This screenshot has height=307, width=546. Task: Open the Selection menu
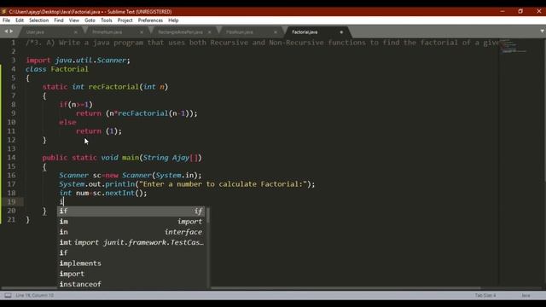click(x=38, y=20)
